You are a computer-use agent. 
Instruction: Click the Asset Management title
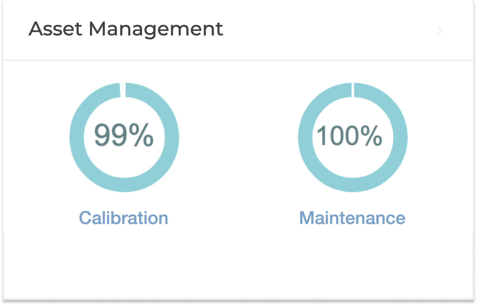126,29
